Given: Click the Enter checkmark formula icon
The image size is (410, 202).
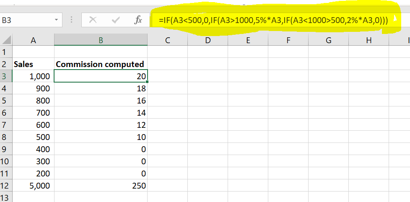Looking at the screenshot, I should coord(115,20).
